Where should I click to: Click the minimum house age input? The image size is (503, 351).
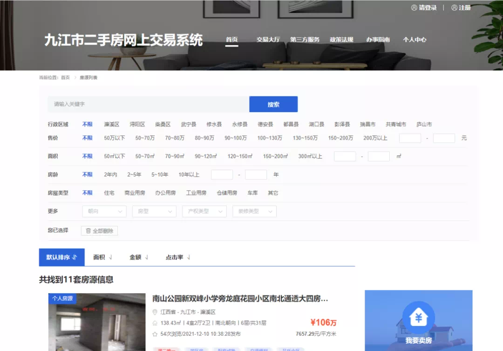(222, 174)
